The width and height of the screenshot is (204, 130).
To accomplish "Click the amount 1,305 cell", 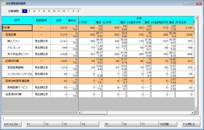I will [59, 61].
